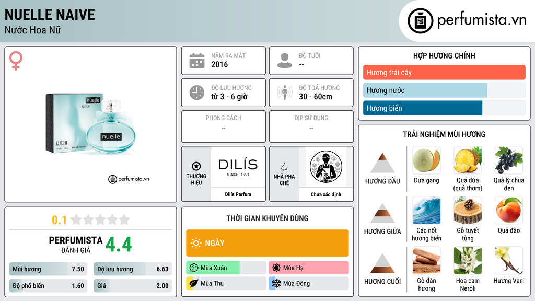Click the Hương biển accord bar
This screenshot has width=535, height=301.
coord(444,108)
